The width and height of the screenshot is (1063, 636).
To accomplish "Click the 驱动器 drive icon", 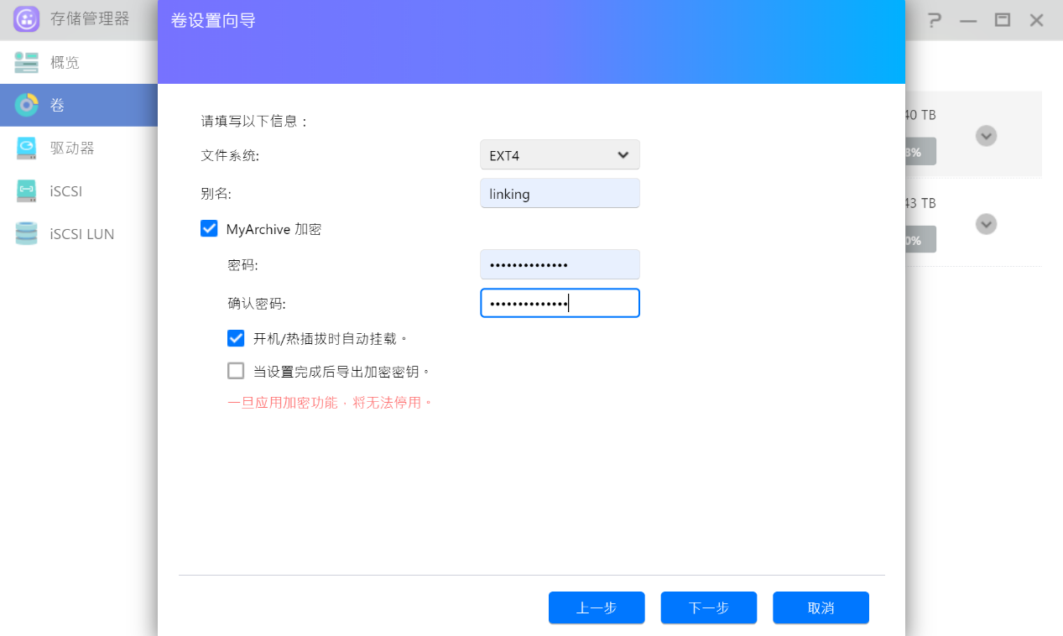I will [26, 149].
